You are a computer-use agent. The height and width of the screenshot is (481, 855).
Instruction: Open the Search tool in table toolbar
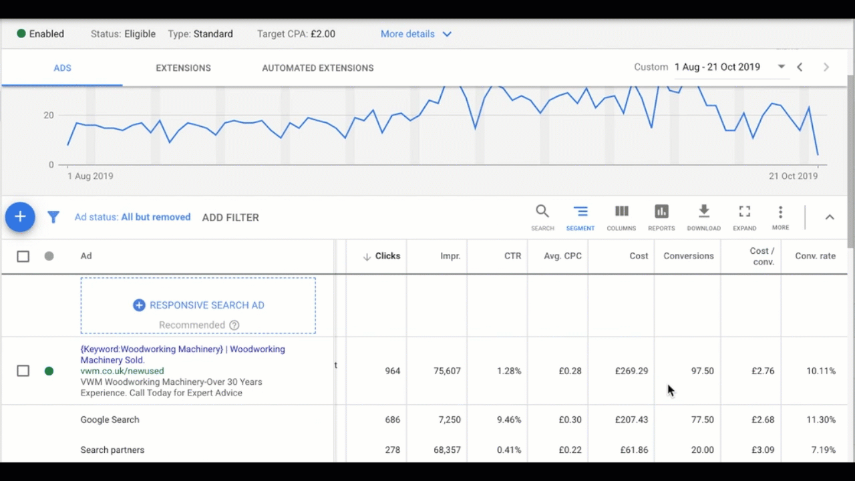tap(542, 218)
